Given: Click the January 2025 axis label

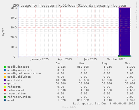Looking at the screenshot, I should click(x=40, y=59).
